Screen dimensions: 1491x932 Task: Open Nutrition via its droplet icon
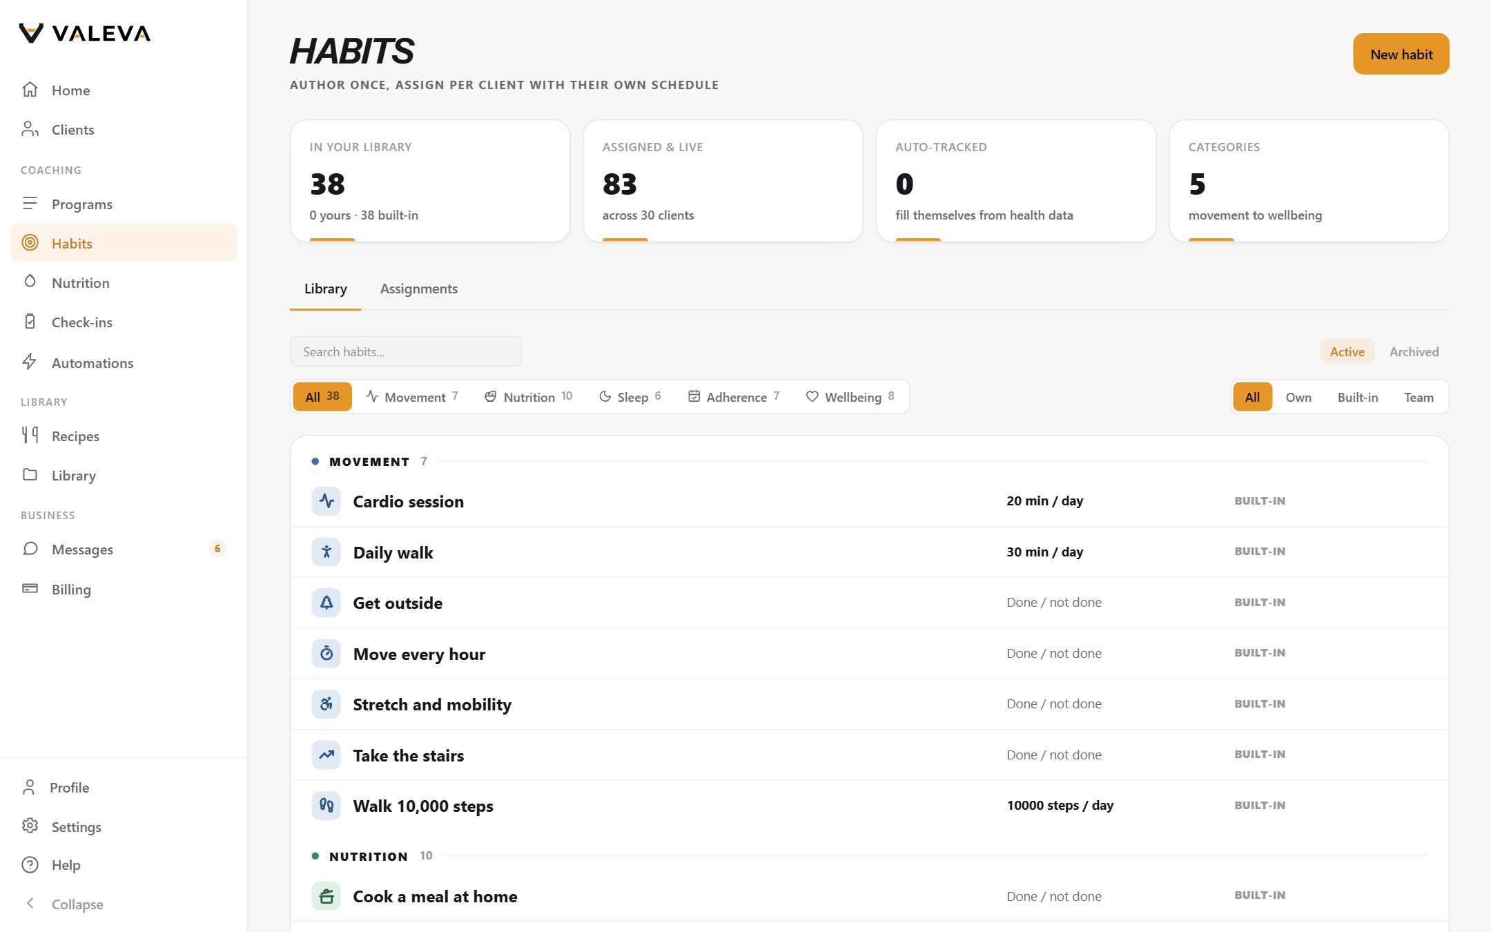pos(30,282)
